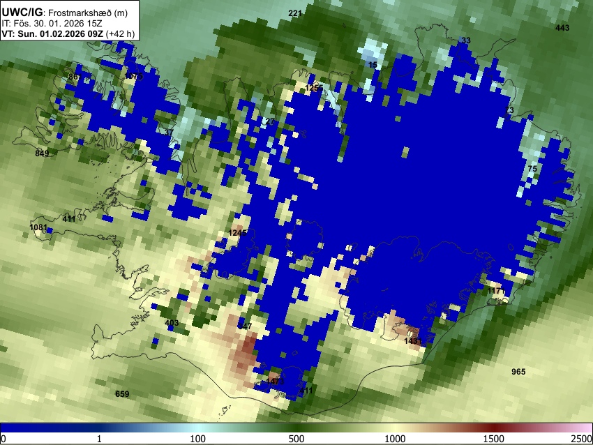The width and height of the screenshot is (593, 445).
Task: Click the 1431 value on the map
Action: pyautogui.click(x=412, y=341)
